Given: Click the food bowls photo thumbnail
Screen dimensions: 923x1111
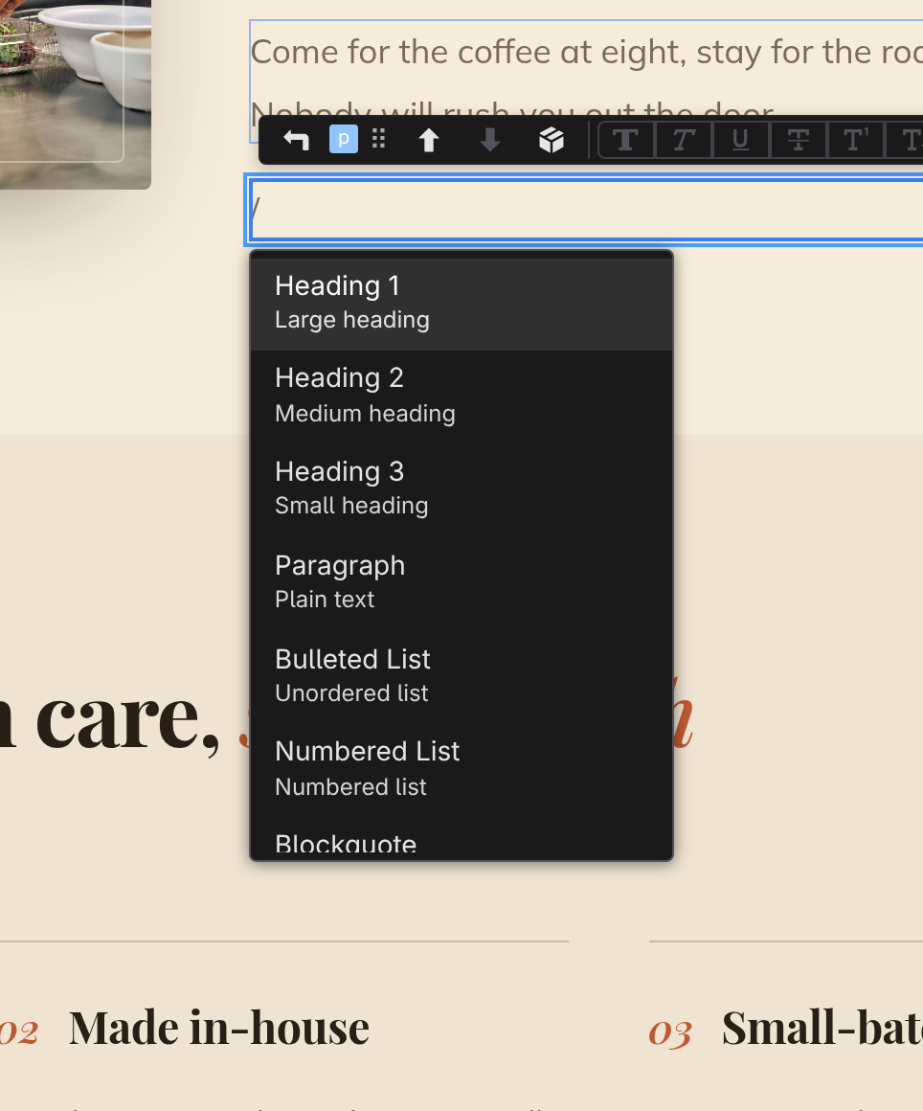Looking at the screenshot, I should point(75,94).
